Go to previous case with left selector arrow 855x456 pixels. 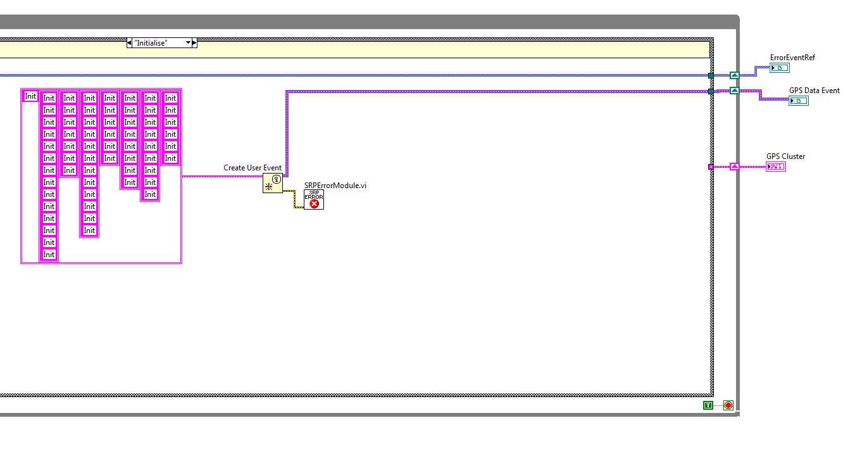tap(130, 43)
